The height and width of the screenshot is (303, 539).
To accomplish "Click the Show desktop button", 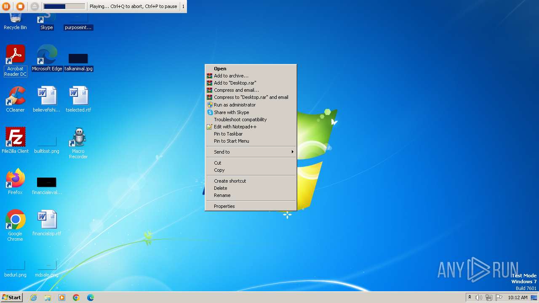I will [534, 298].
